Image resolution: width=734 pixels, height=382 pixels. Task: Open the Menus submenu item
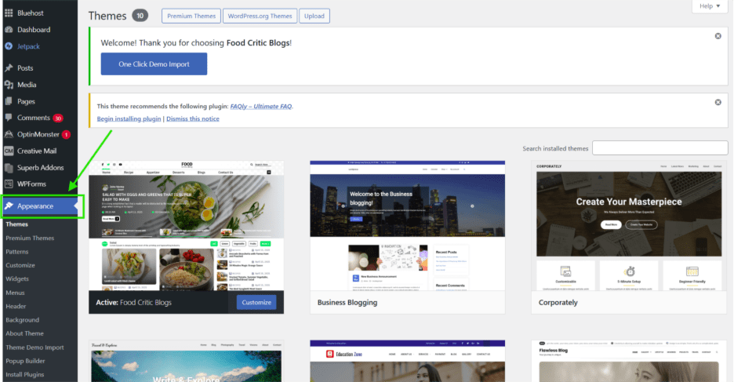15,293
